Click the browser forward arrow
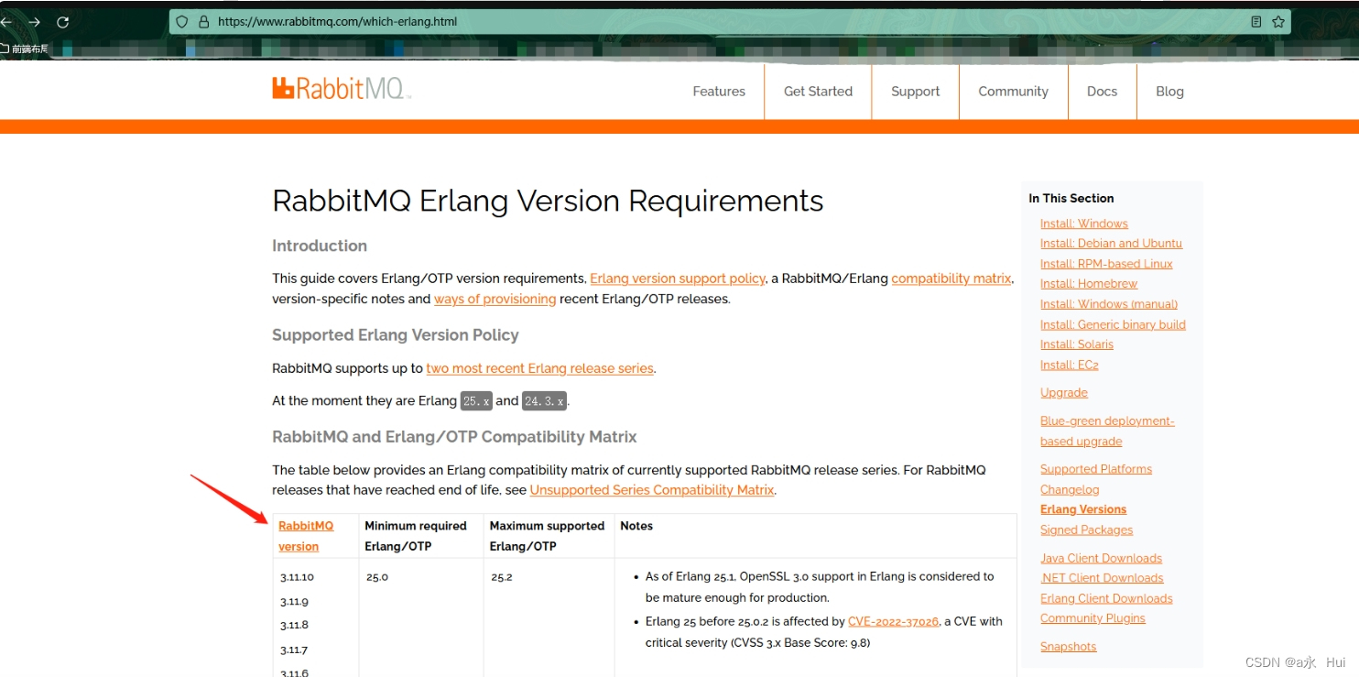1359x677 pixels. pyautogui.click(x=34, y=22)
